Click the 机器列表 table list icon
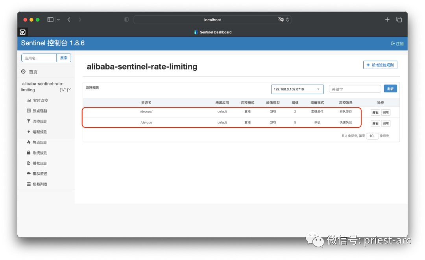425x260 pixels. point(29,184)
